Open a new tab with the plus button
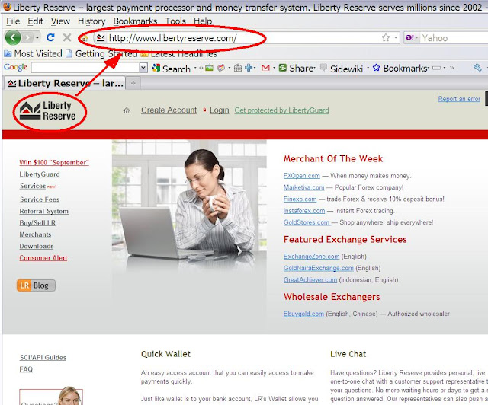The height and width of the screenshot is (405, 488). point(133,83)
